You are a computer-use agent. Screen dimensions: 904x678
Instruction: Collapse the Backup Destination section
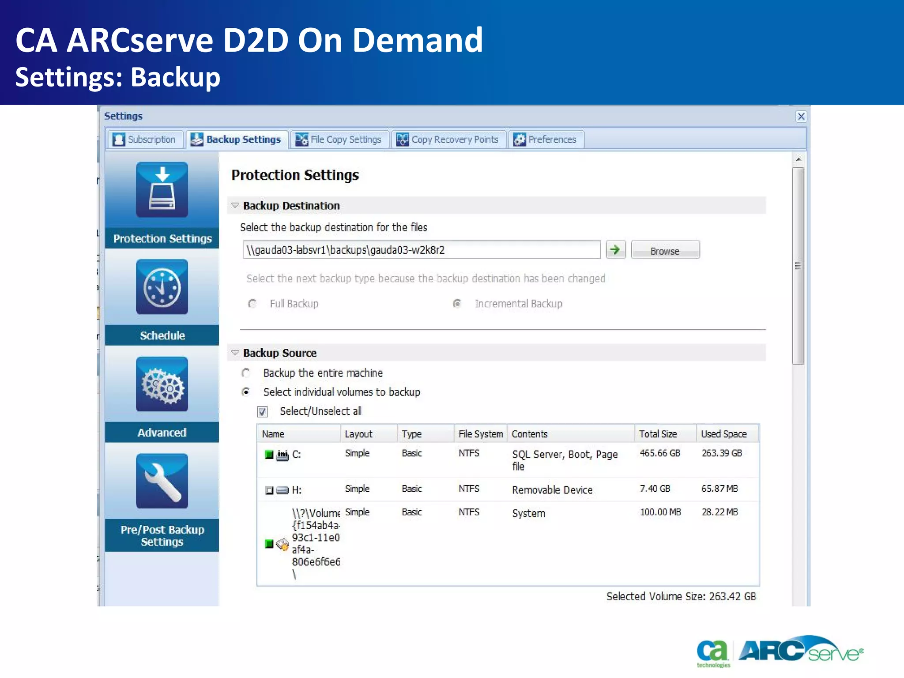235,206
